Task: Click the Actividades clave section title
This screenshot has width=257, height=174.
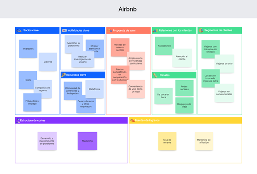Action: [79, 30]
